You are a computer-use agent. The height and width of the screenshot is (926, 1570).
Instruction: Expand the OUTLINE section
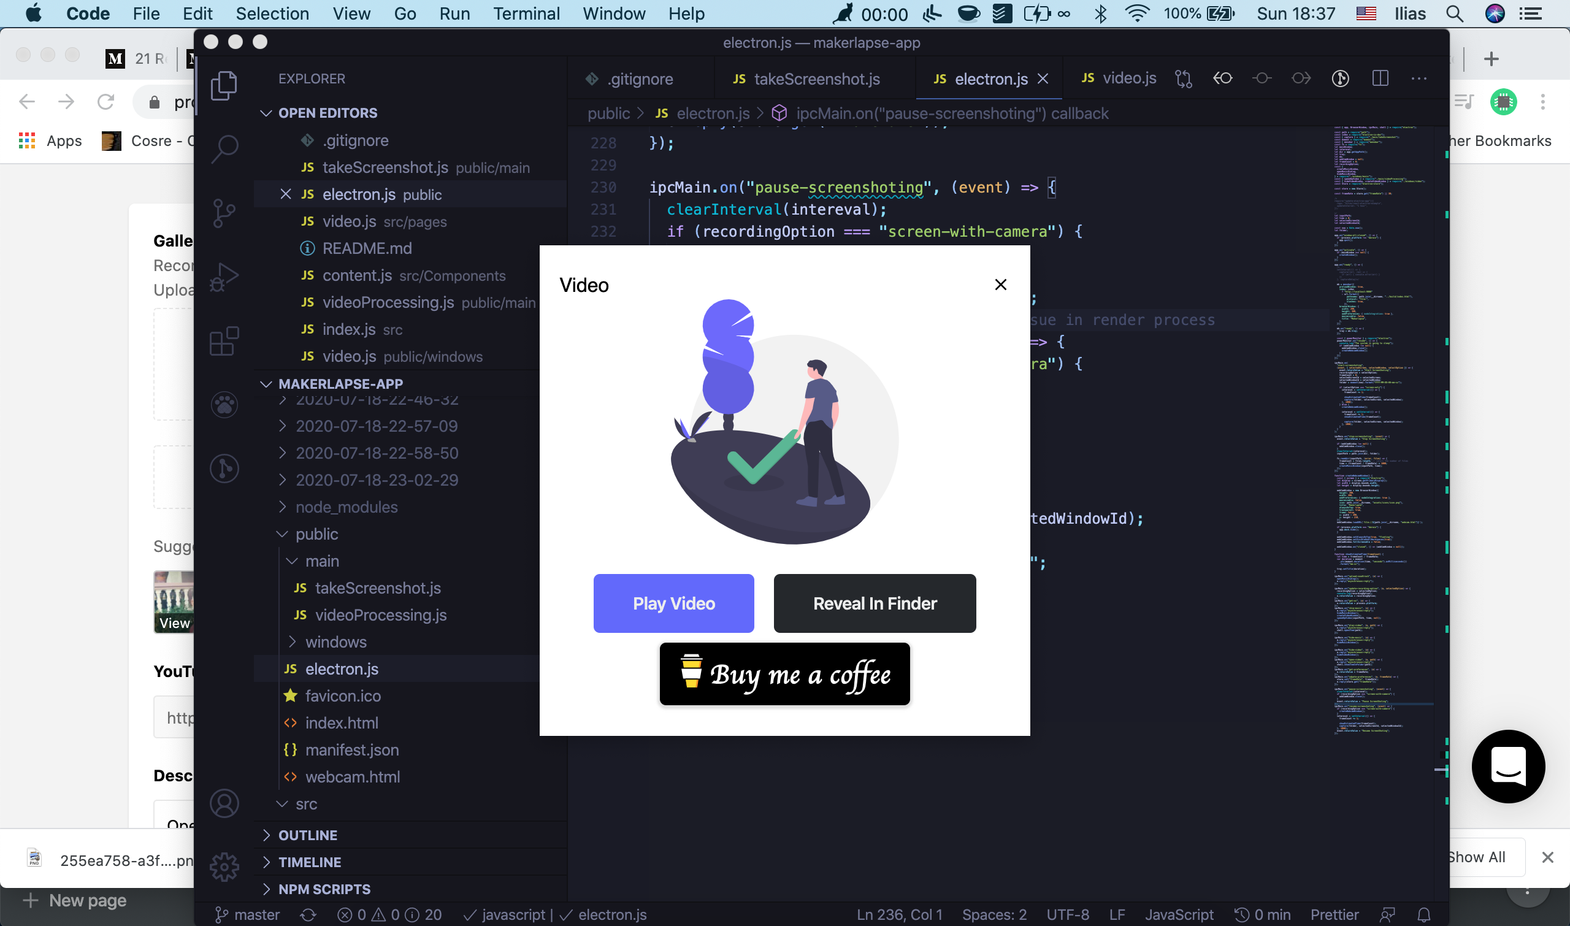coord(307,835)
